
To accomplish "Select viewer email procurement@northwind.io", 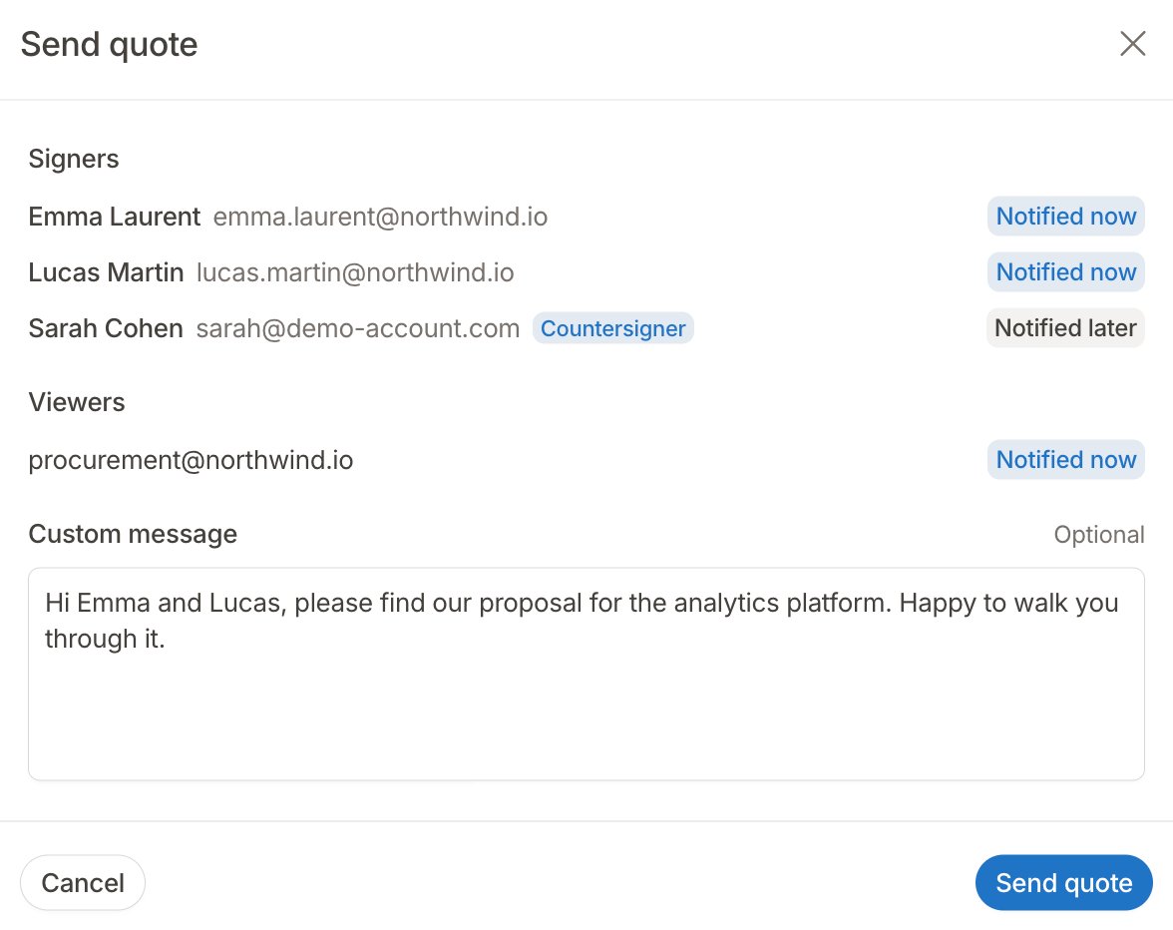I will click(x=191, y=460).
